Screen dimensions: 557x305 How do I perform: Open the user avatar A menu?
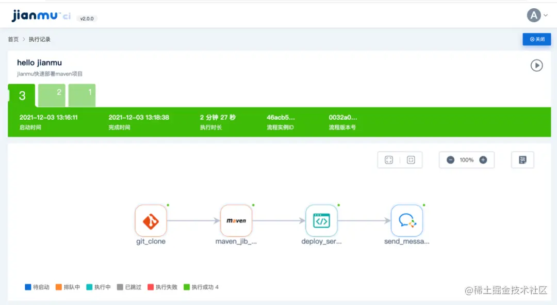pos(534,15)
